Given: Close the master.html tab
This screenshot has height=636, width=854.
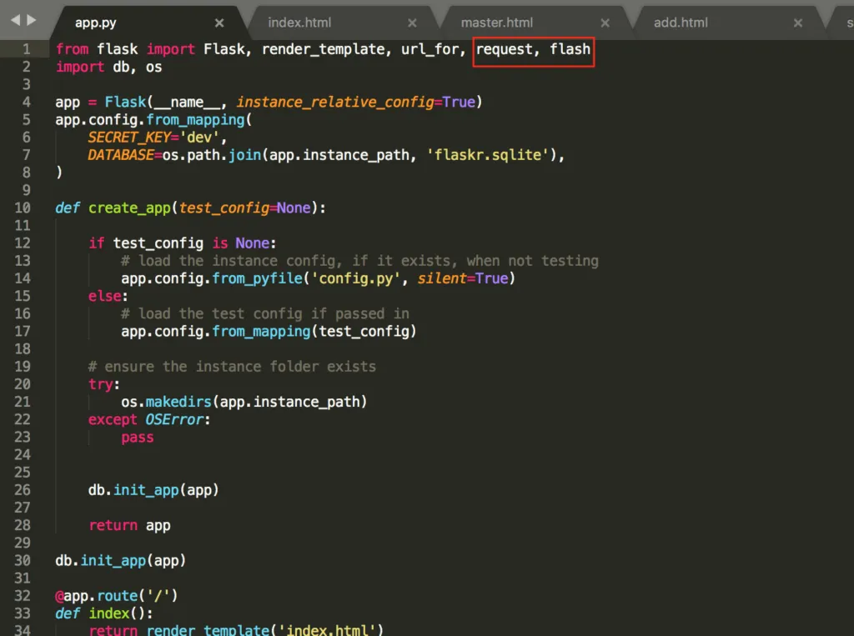Looking at the screenshot, I should (x=605, y=23).
